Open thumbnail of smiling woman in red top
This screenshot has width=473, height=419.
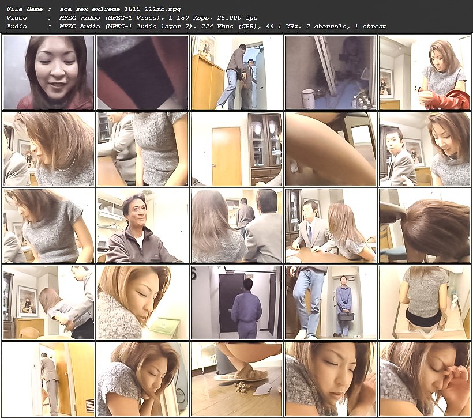pos(48,73)
